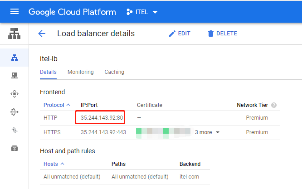Click the Load balancer details title

[x=96, y=34]
